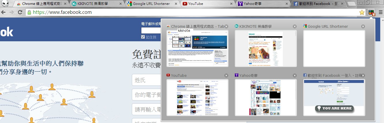The image size is (384, 123).
Task: Click the Chrome store favicon in the popup
Action: pyautogui.click(x=168, y=26)
